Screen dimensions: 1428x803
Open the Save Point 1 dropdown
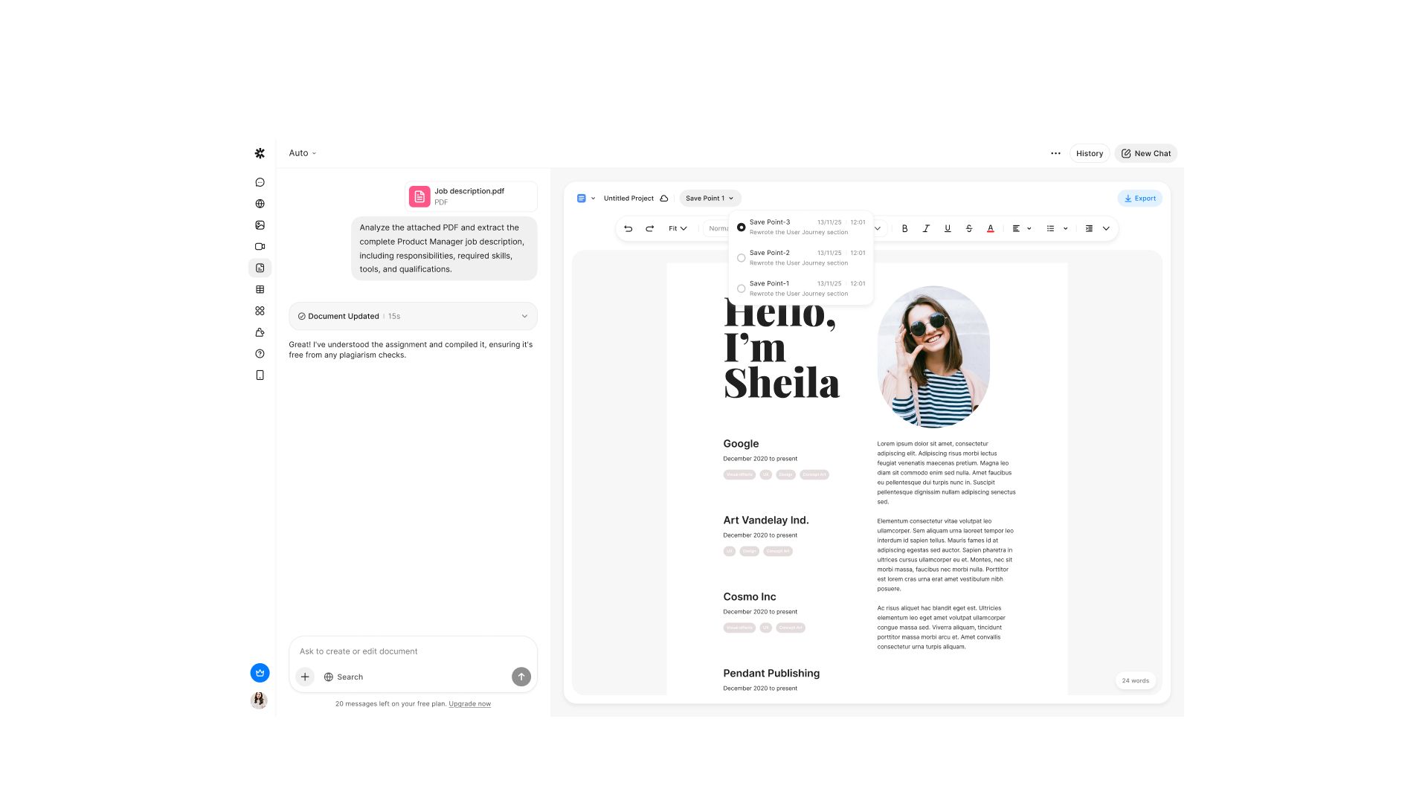[710, 198]
